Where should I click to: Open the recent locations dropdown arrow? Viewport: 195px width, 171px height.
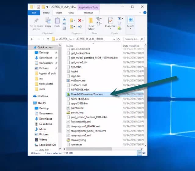(44, 39)
